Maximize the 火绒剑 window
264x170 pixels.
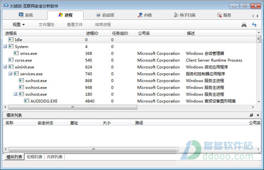(245, 6)
